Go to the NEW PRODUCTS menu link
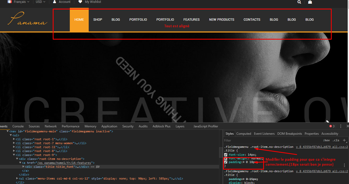The height and width of the screenshot is (184, 349). pos(222,20)
